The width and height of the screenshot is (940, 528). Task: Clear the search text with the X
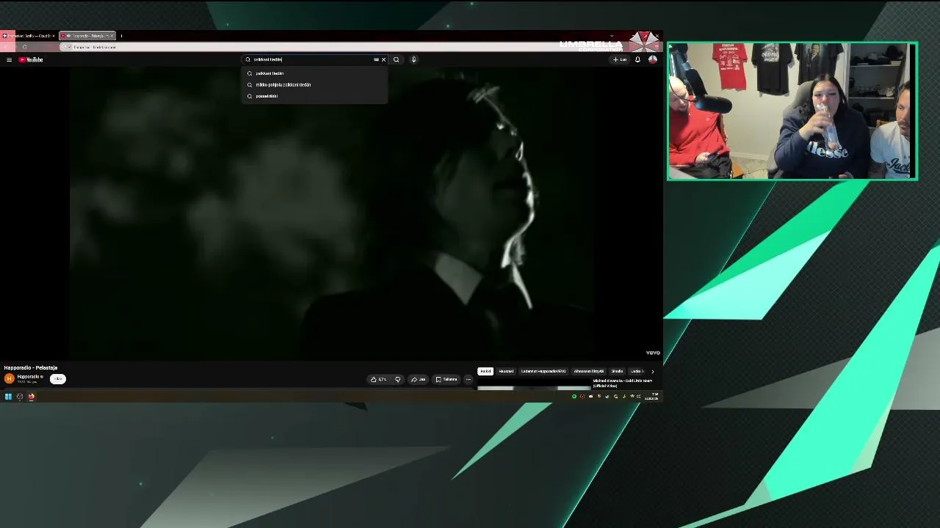pos(383,59)
